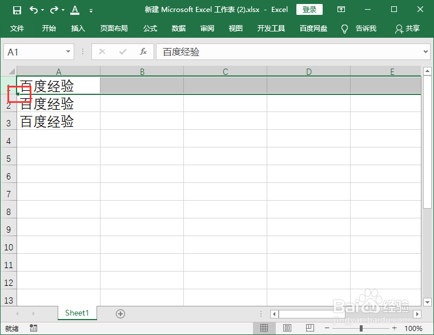This screenshot has height=335, width=434.
Task: Switch to Normal view icon
Action: (x=264, y=328)
